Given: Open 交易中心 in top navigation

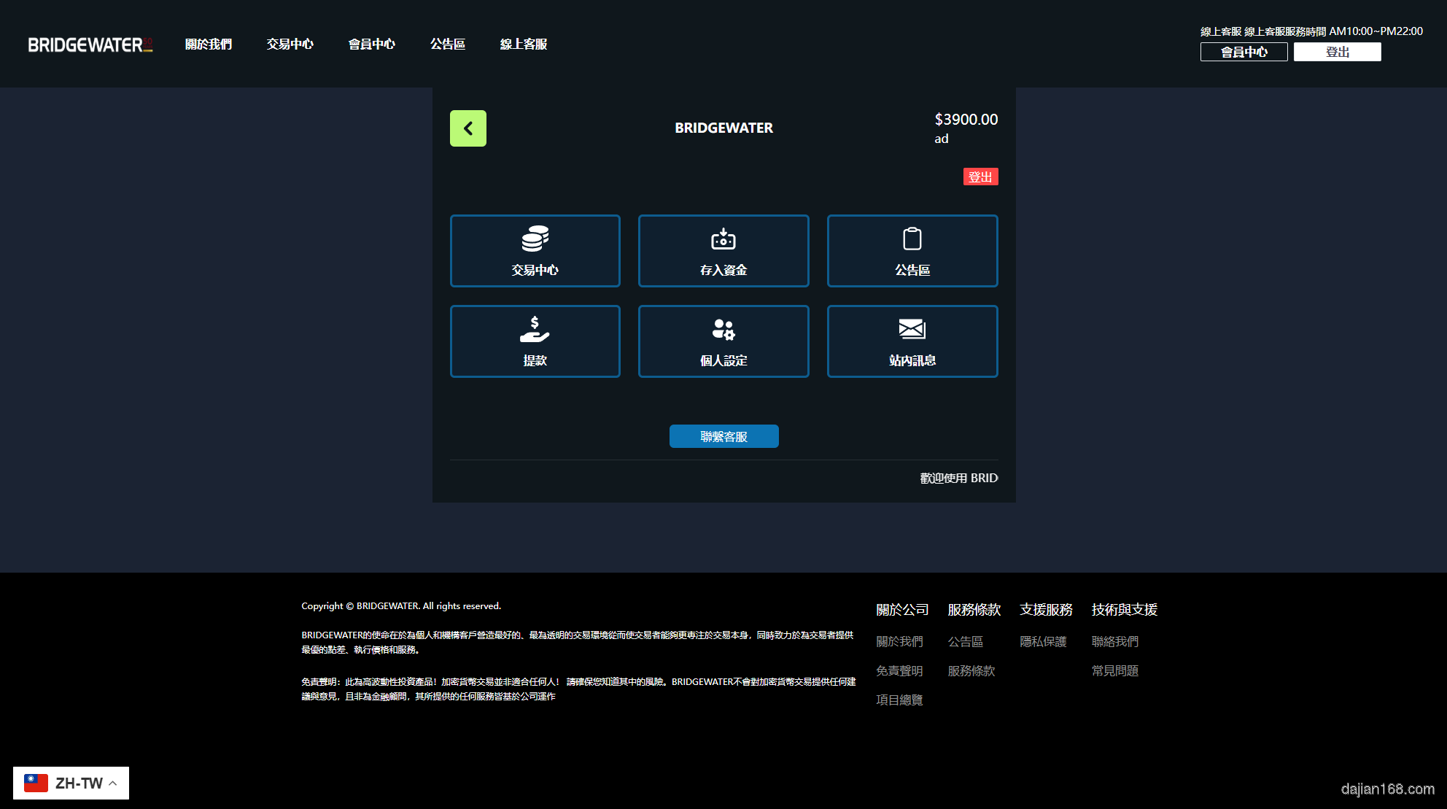Looking at the screenshot, I should [x=290, y=44].
